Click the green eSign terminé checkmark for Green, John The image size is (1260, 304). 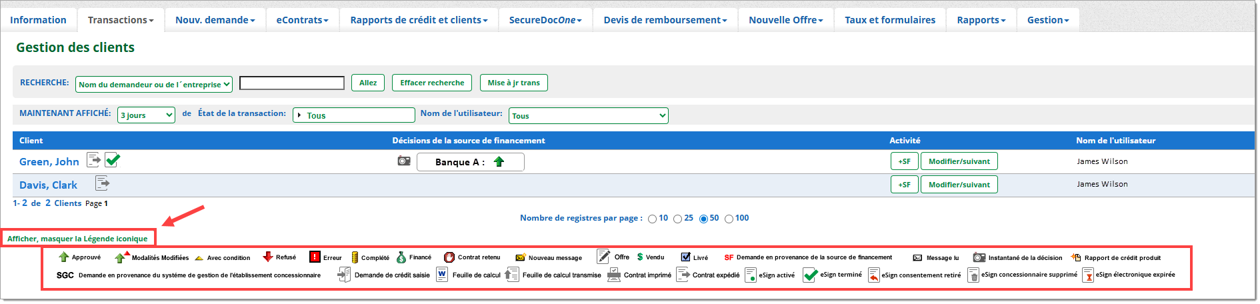click(x=113, y=160)
